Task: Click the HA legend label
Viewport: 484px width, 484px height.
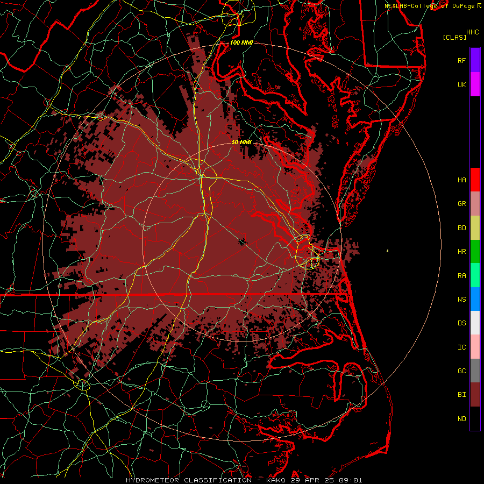Action: (461, 180)
